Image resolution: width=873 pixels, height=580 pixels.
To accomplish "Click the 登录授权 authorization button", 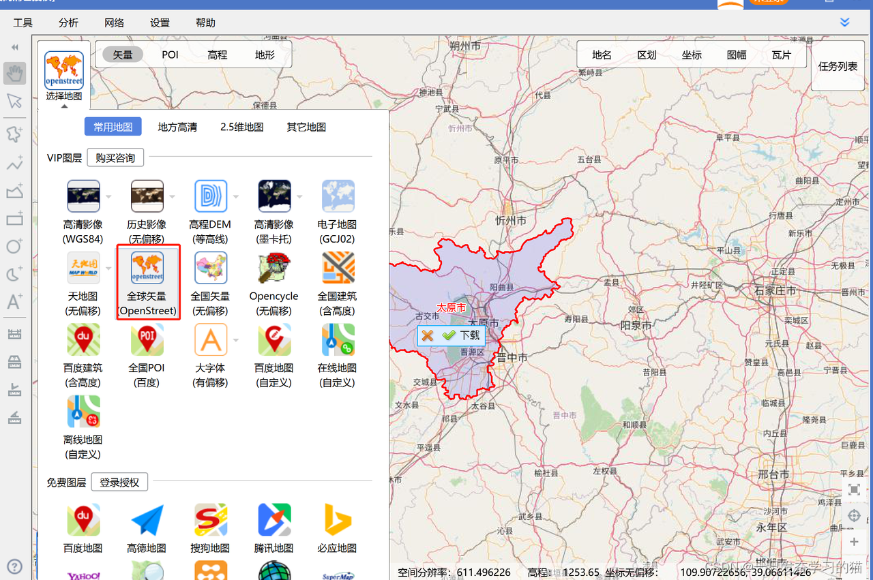I will (119, 482).
